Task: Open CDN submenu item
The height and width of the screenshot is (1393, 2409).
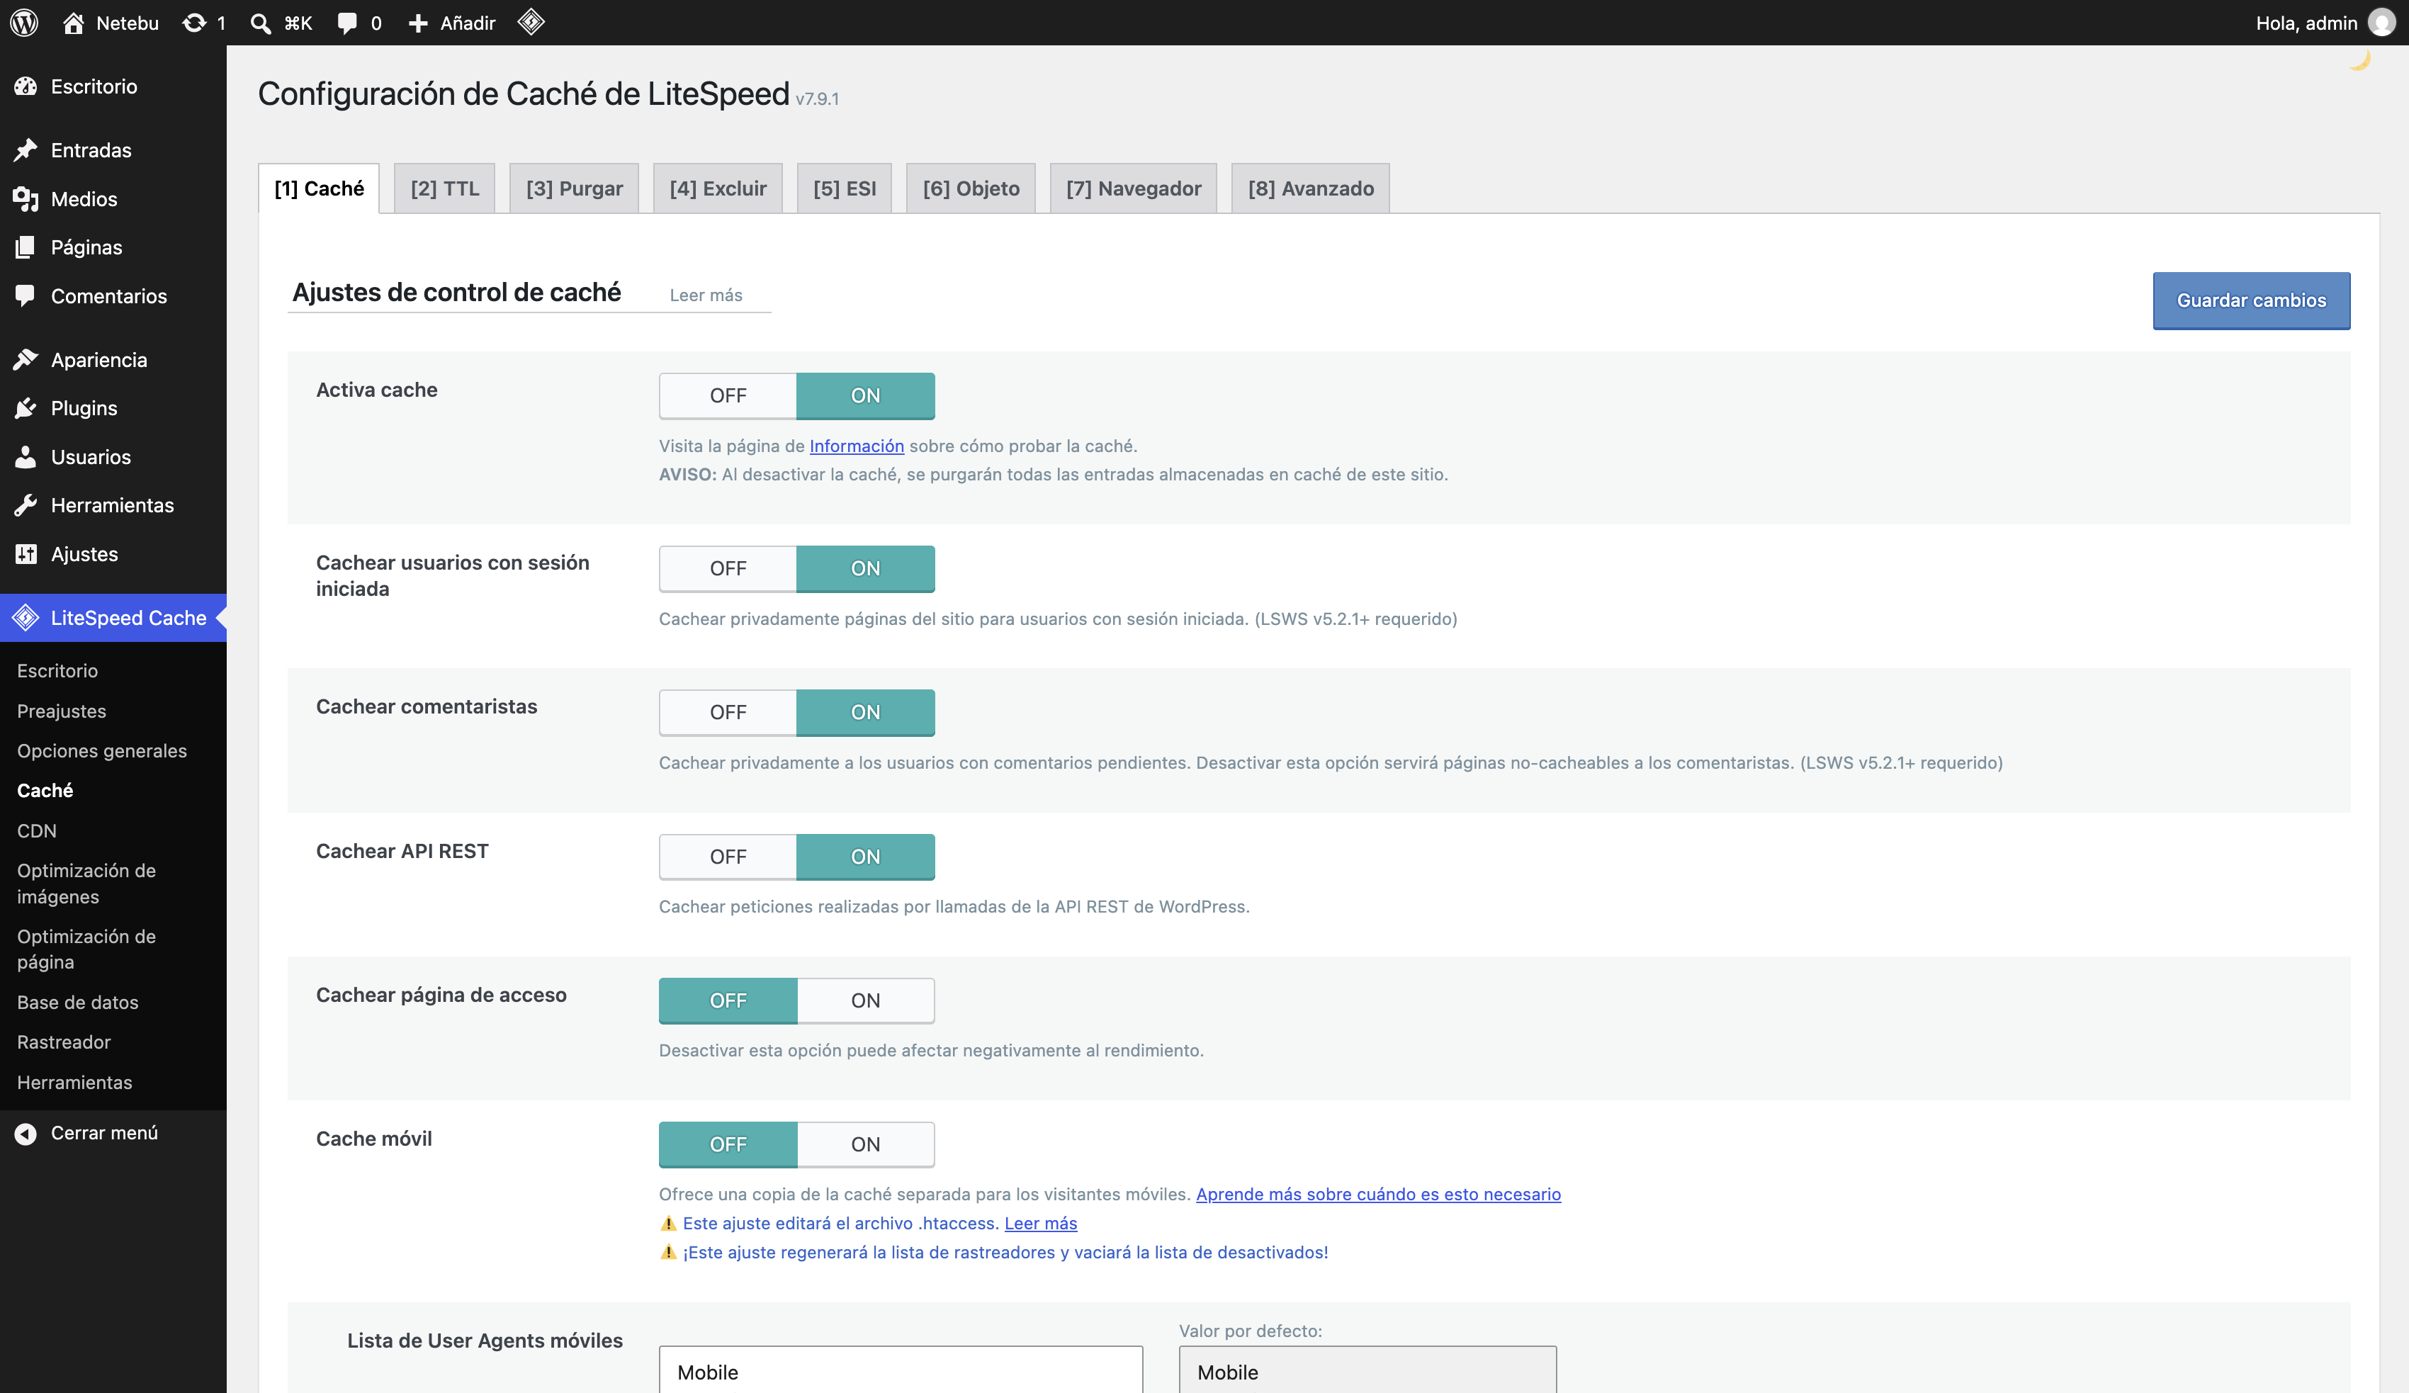Action: point(36,831)
